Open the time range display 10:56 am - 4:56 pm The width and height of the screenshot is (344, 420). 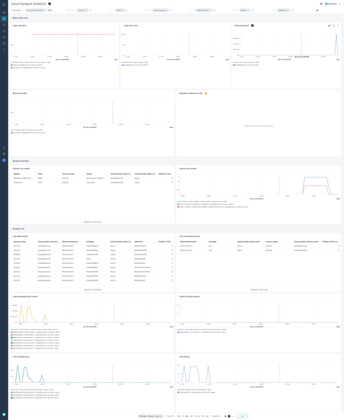(150, 416)
